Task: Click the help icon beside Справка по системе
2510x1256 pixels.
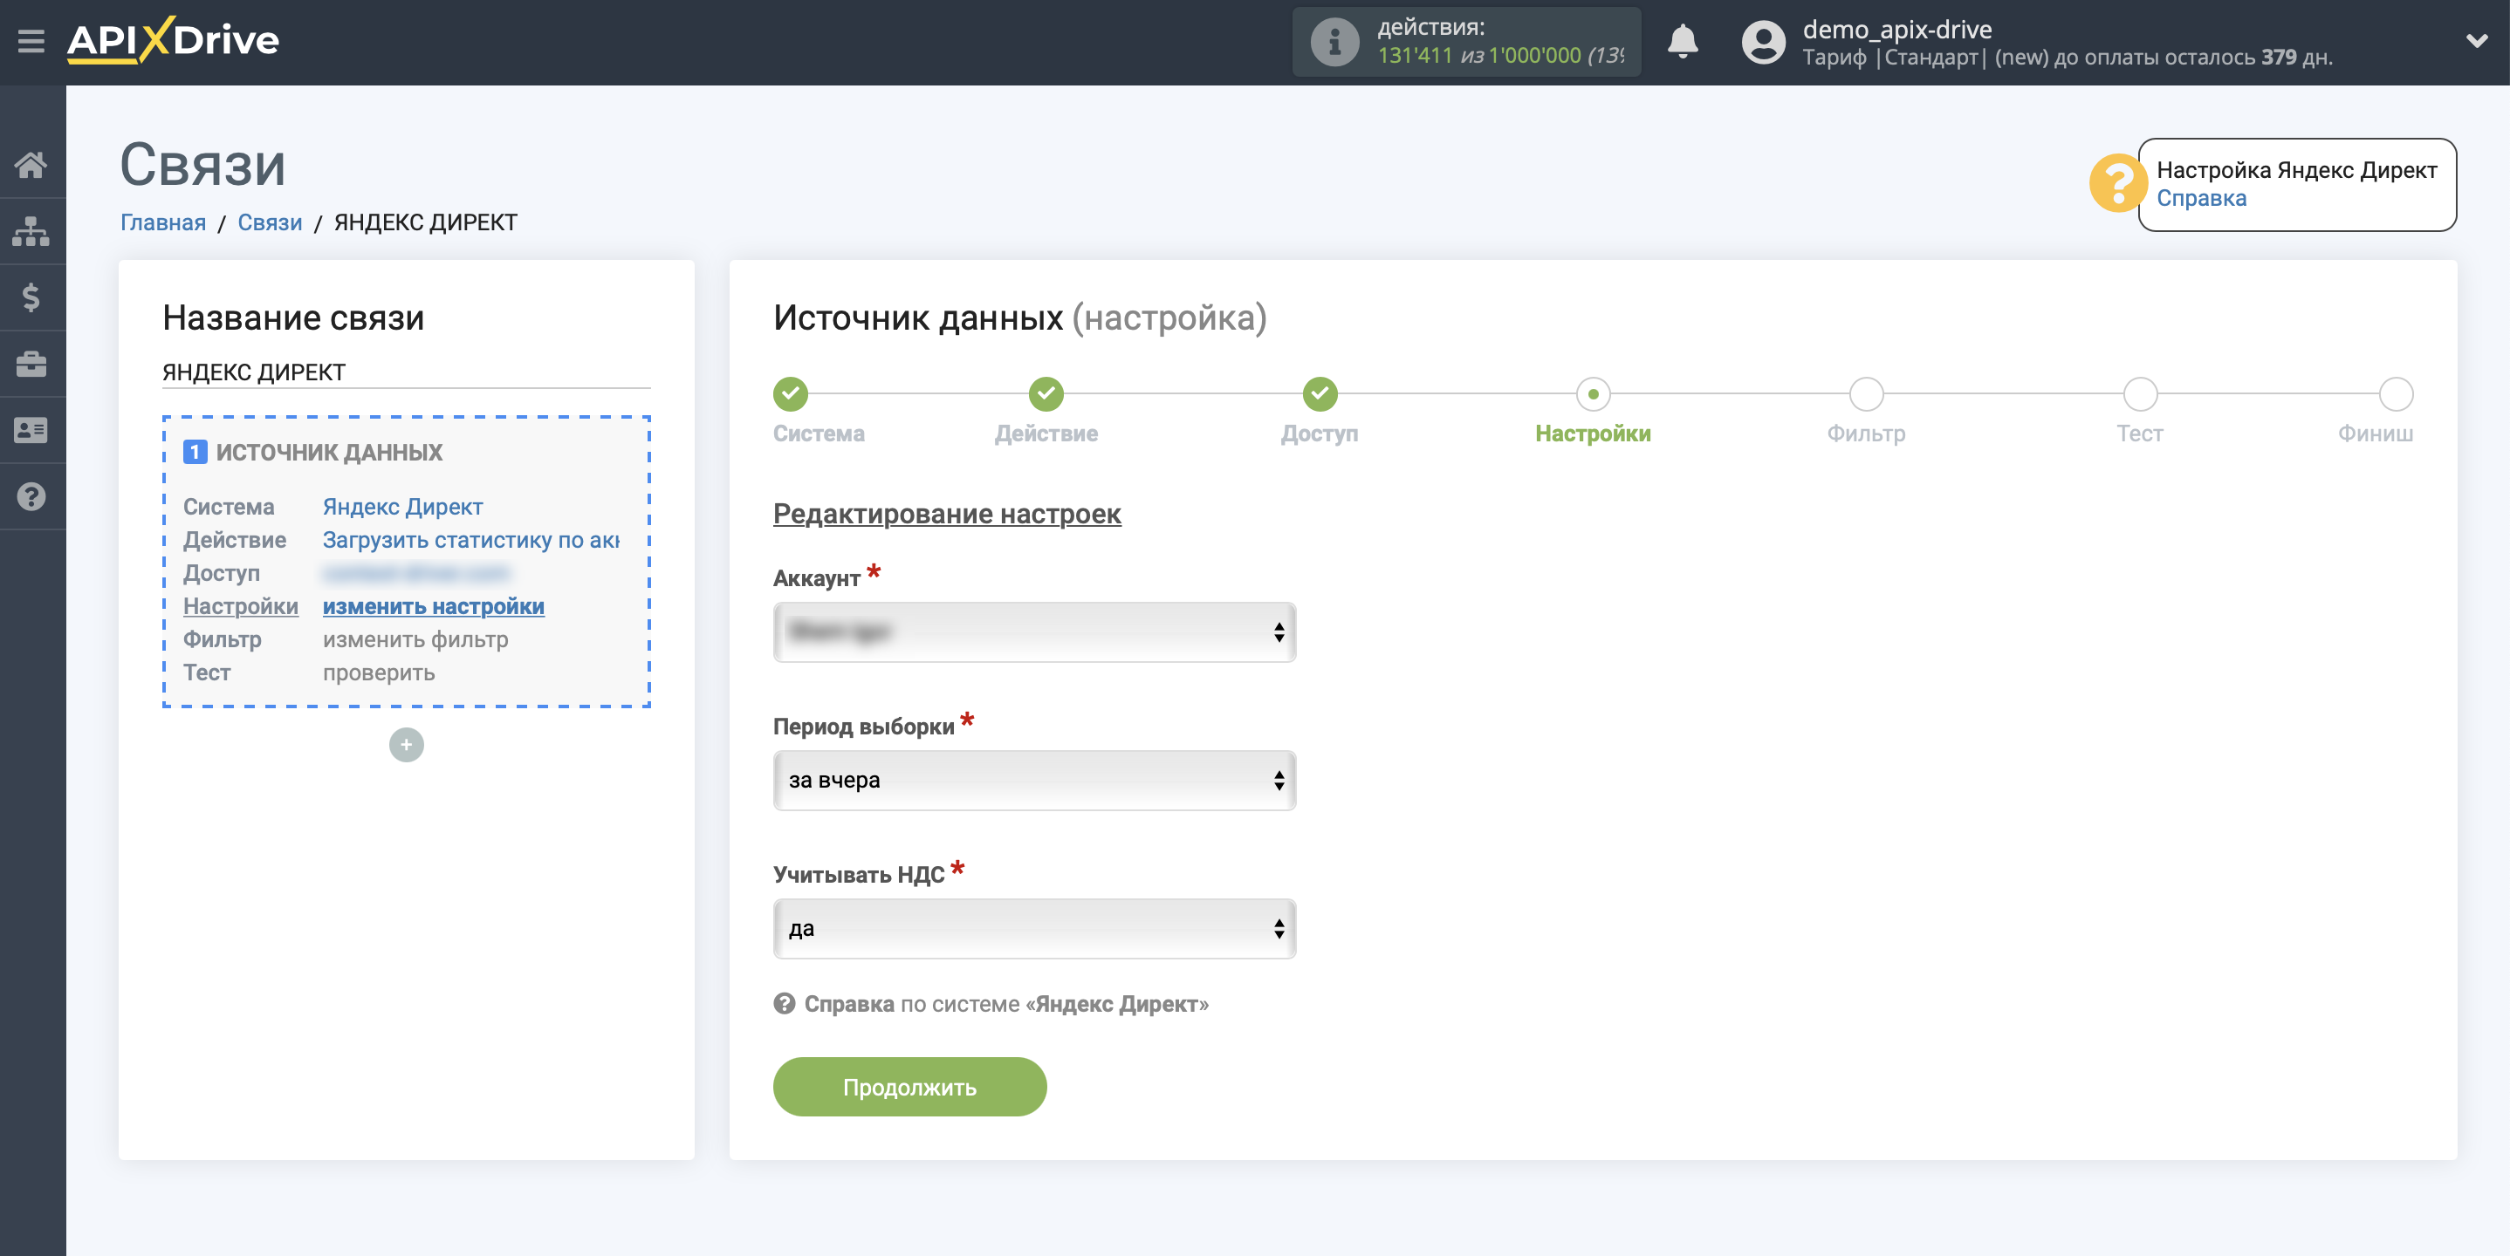Action: pyautogui.click(x=785, y=1003)
